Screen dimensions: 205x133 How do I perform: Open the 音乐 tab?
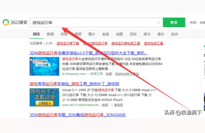pyautogui.click(x=161, y=34)
